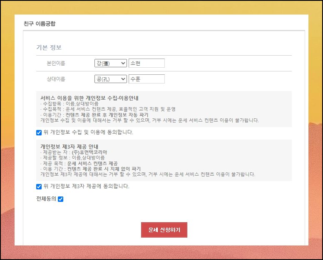Click the 본인이름 label

tap(56, 63)
